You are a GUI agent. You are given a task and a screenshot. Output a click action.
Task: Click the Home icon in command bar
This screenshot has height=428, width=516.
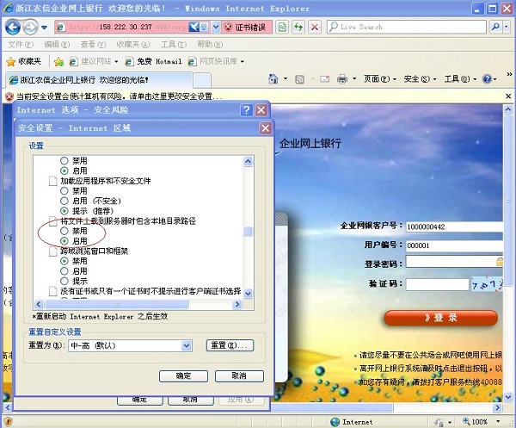coord(273,79)
